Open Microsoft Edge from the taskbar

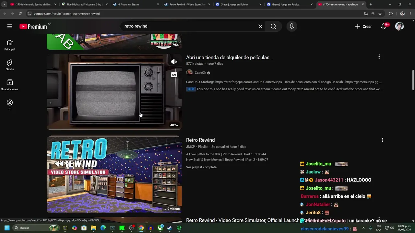[103, 228]
